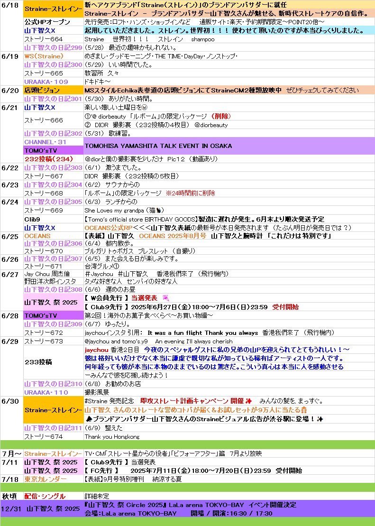375x526 pixels.
Task: Select 山下智久の日記308 cell
Action: (x=53, y=289)
